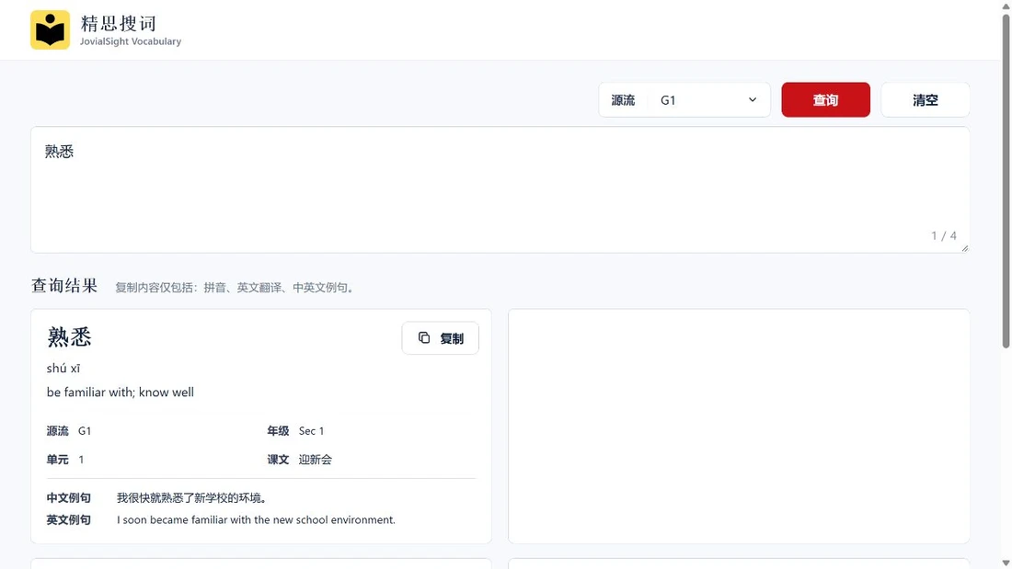Click inside the word input textarea
Viewport: 1012px width, 569px height.
500,189
